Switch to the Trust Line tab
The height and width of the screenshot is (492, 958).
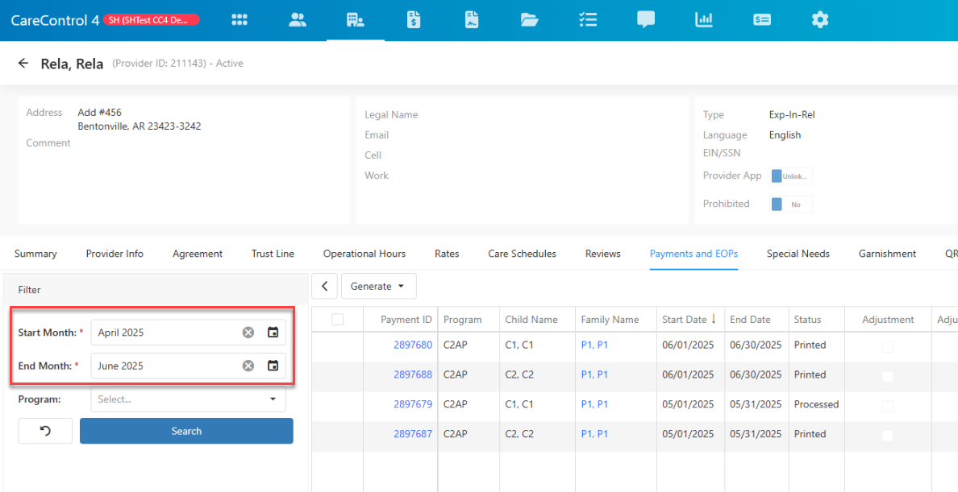pos(273,254)
